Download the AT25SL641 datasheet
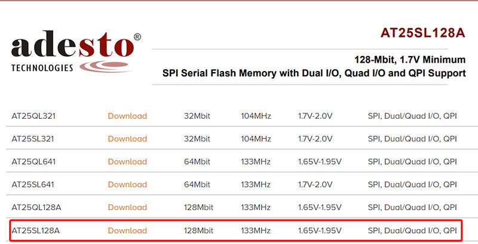 [x=127, y=184]
